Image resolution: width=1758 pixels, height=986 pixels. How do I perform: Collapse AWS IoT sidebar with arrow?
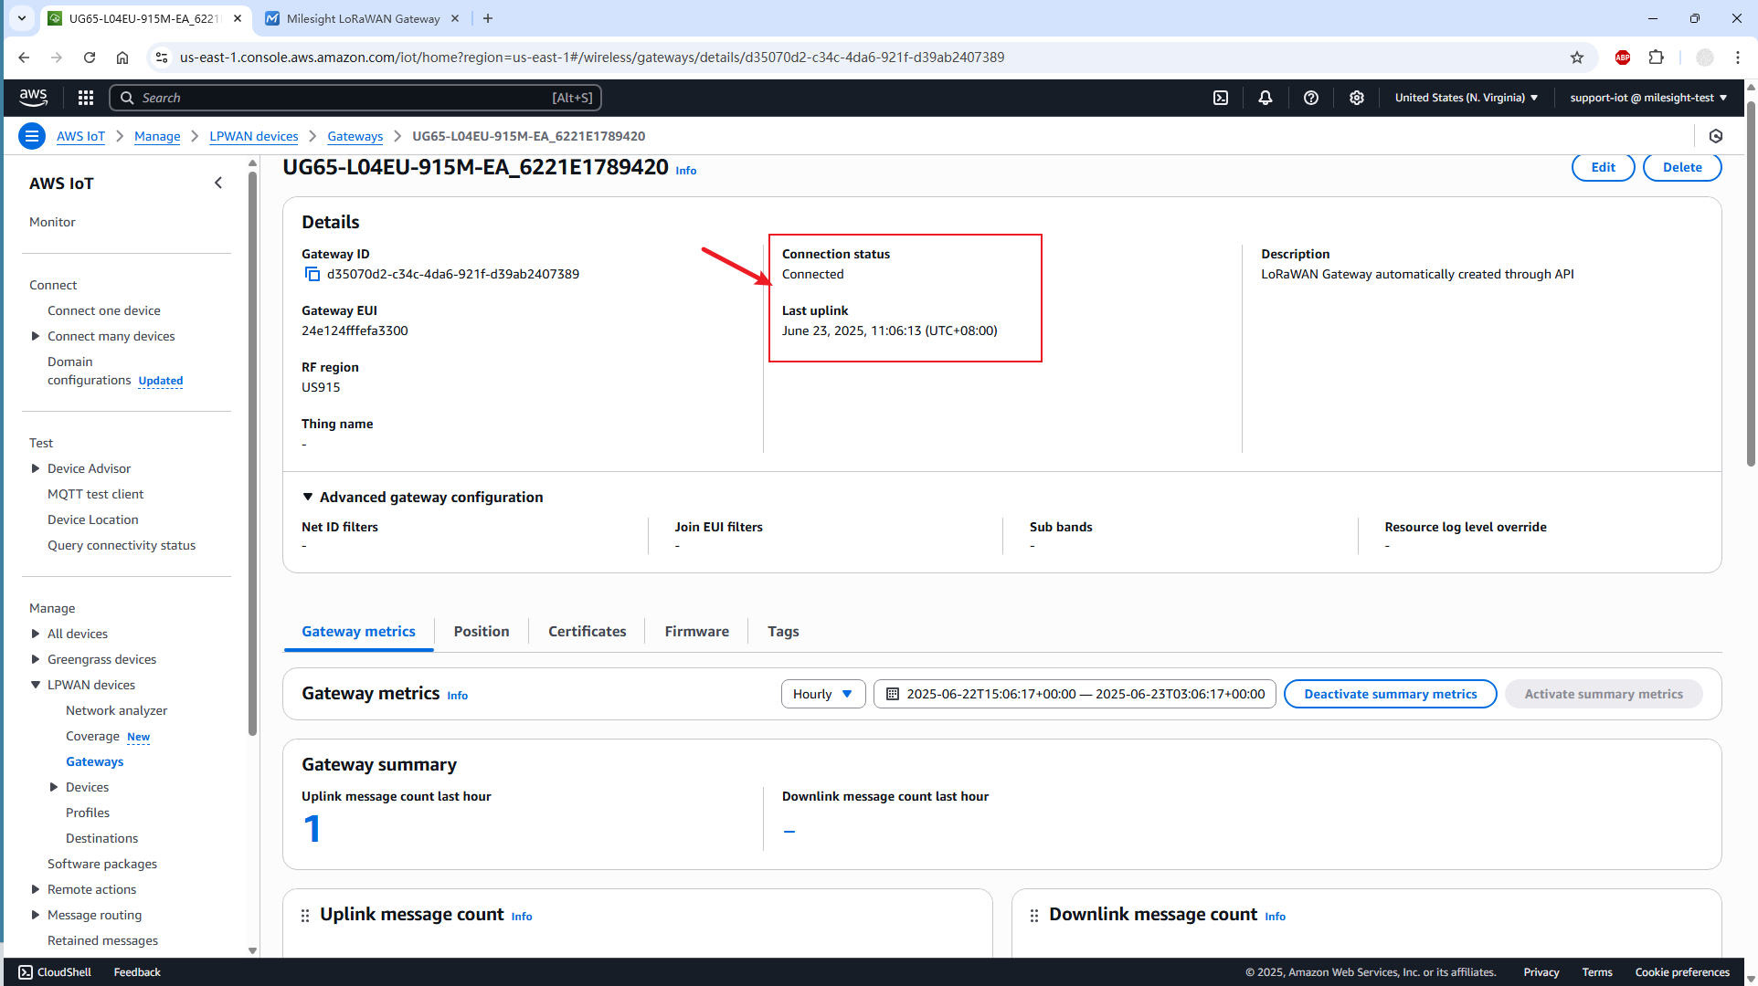pyautogui.click(x=218, y=183)
